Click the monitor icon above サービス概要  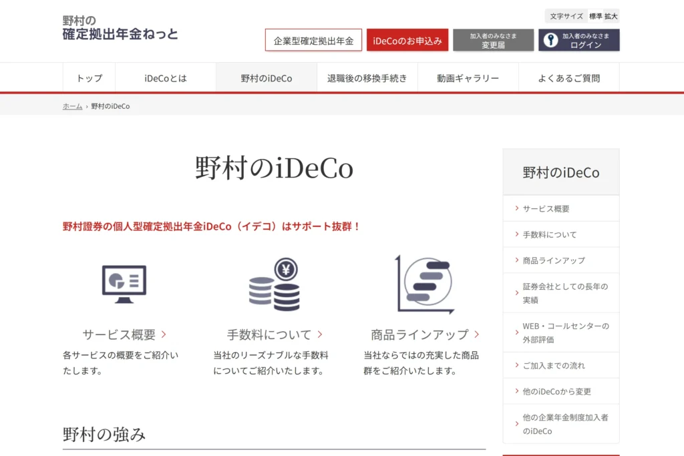tap(124, 283)
